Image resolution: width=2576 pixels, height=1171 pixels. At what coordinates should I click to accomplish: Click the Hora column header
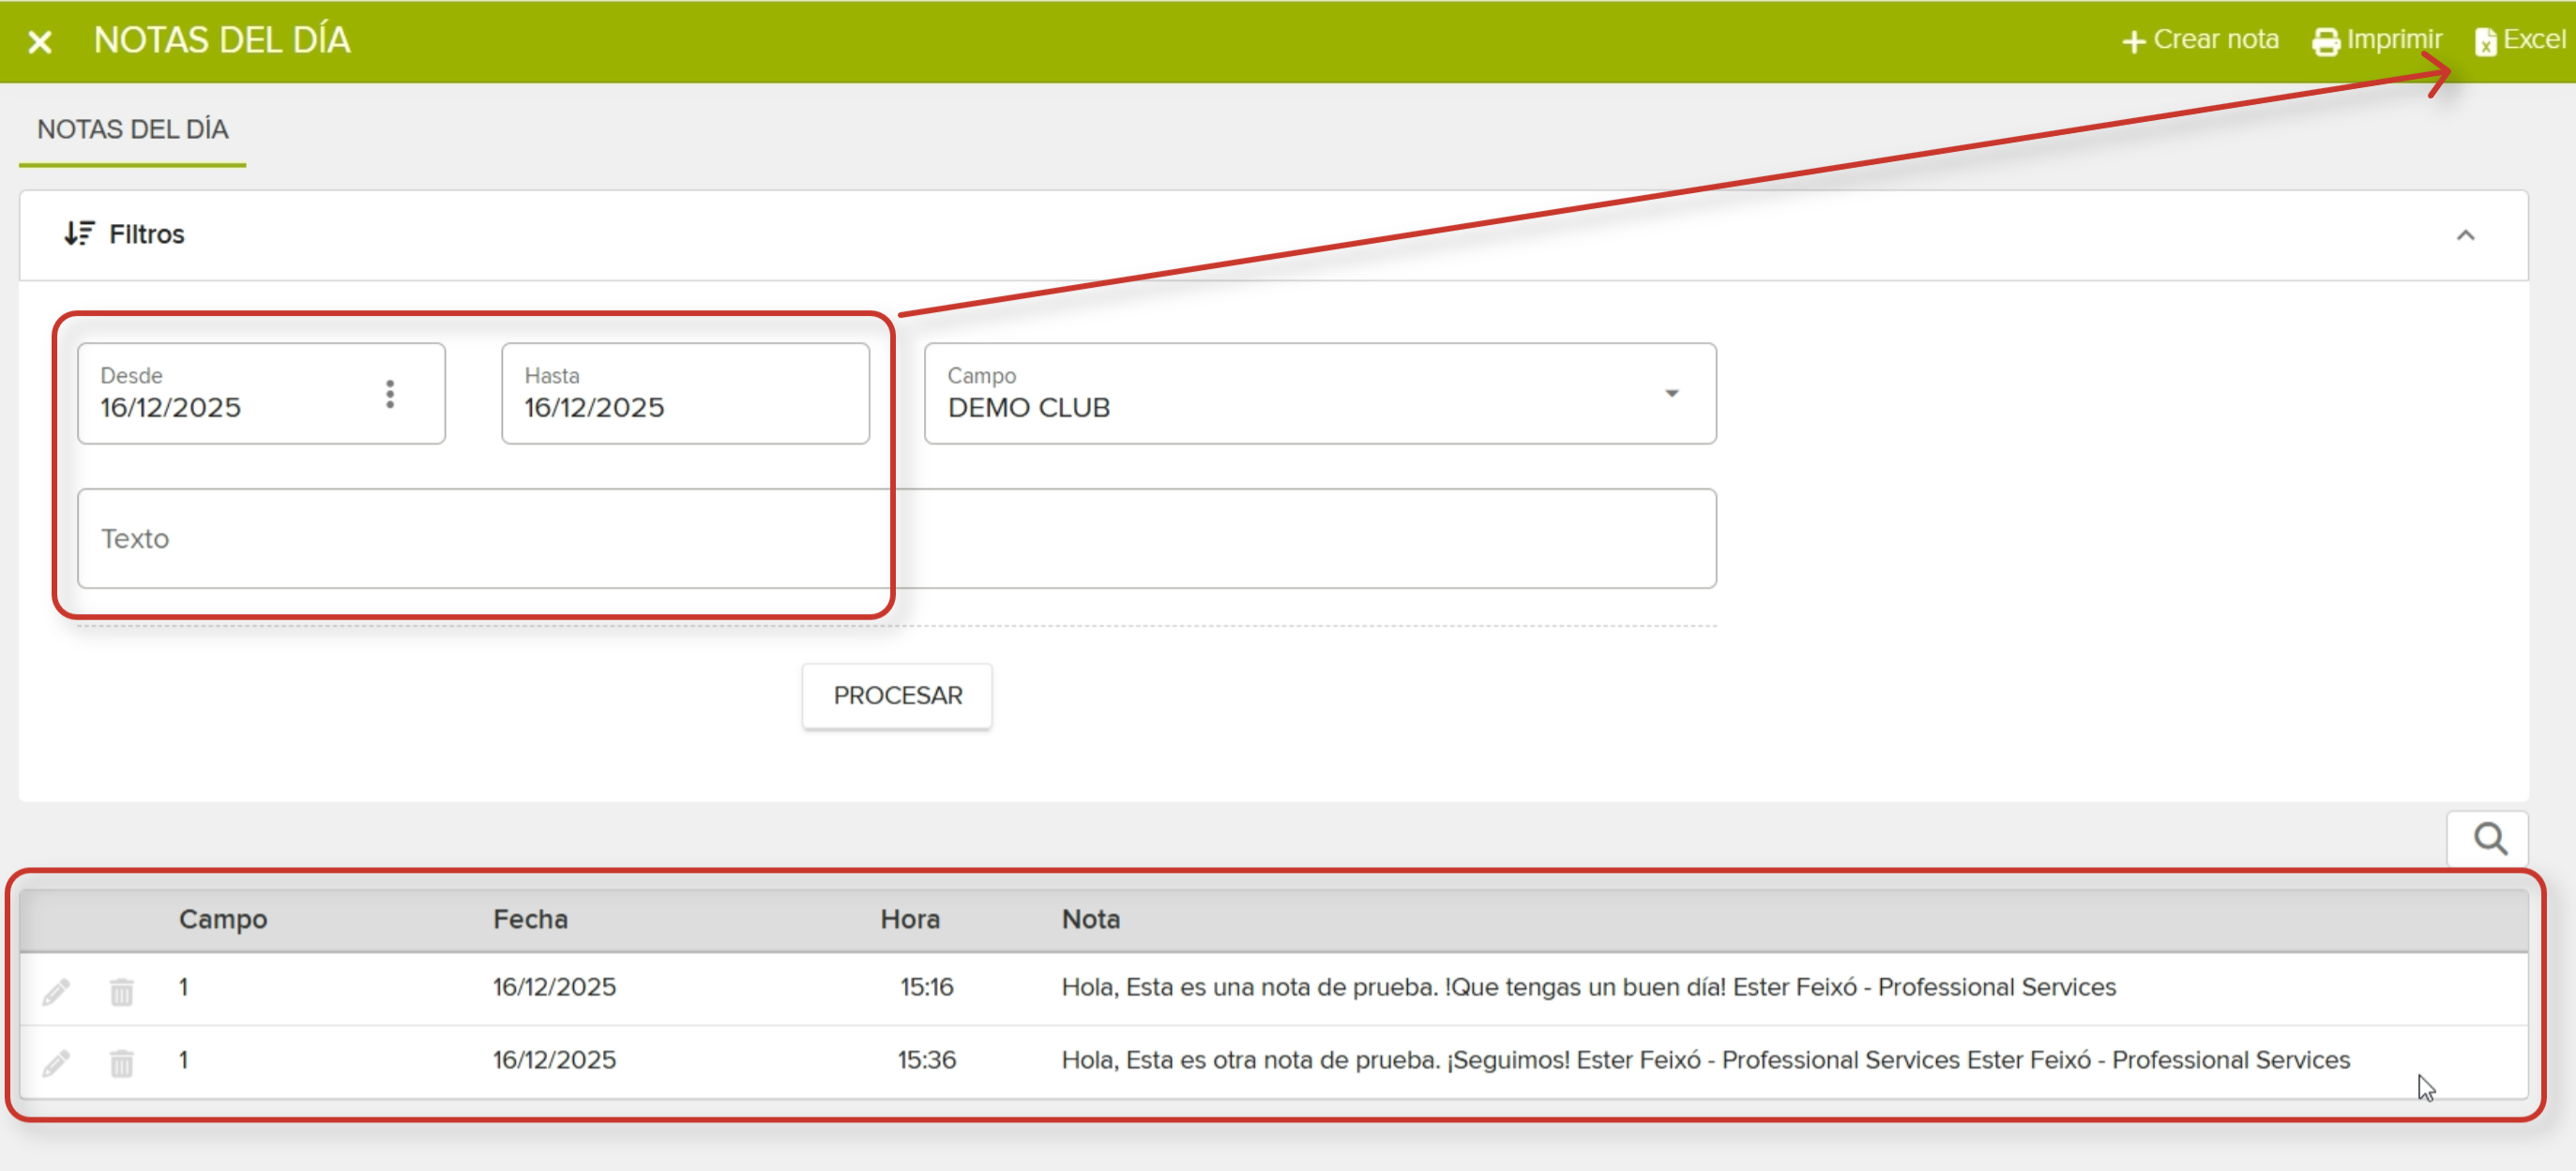coord(909,918)
